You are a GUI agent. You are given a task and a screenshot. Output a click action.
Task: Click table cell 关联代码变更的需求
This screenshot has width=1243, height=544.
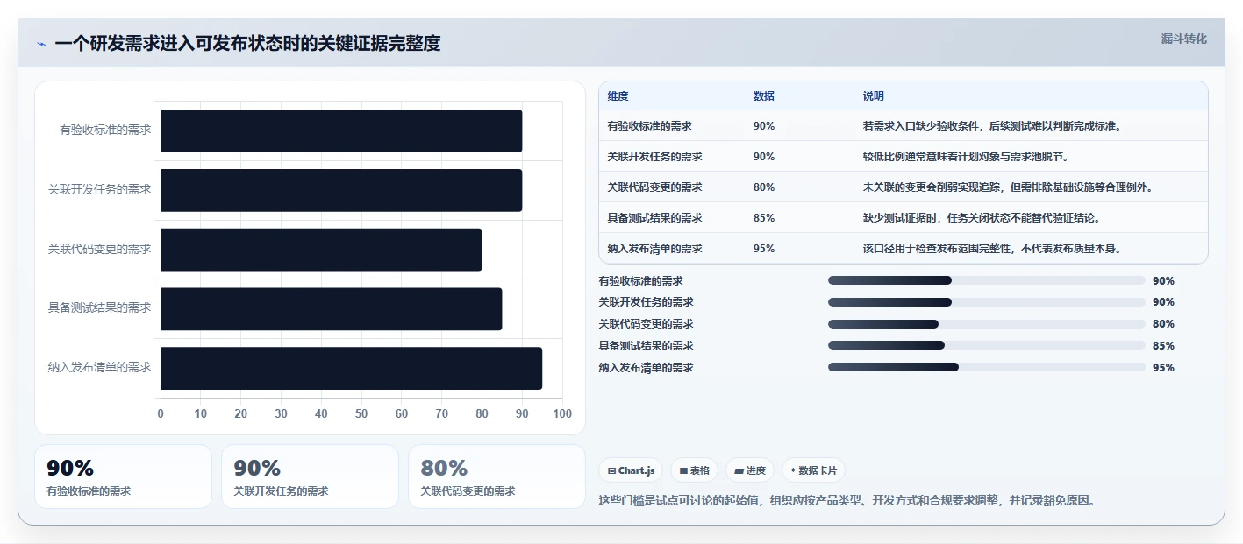pos(654,187)
